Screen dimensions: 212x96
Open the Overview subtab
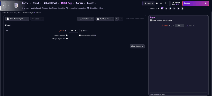point(26,8)
